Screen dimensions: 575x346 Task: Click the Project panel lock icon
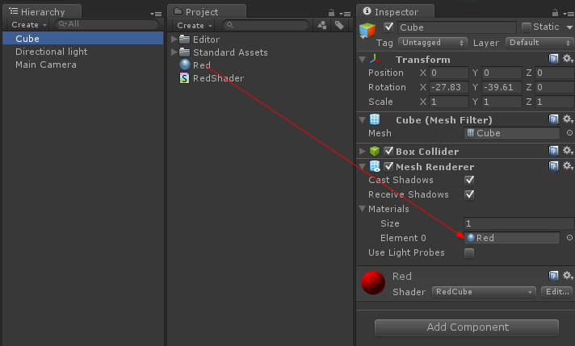click(x=331, y=12)
